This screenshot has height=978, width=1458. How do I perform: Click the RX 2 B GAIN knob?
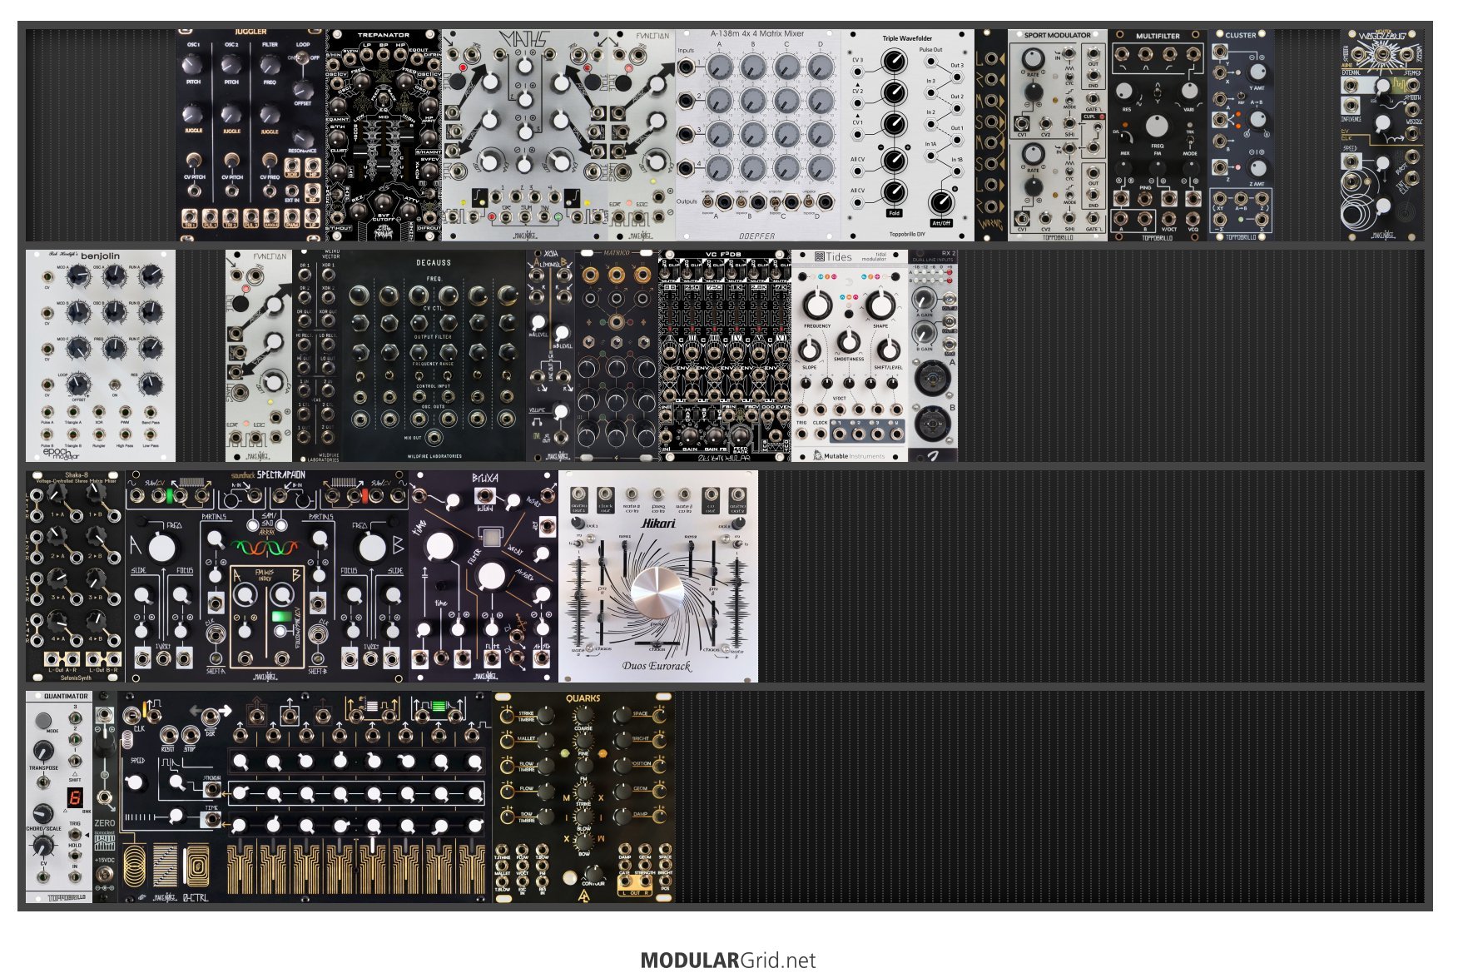tap(923, 334)
